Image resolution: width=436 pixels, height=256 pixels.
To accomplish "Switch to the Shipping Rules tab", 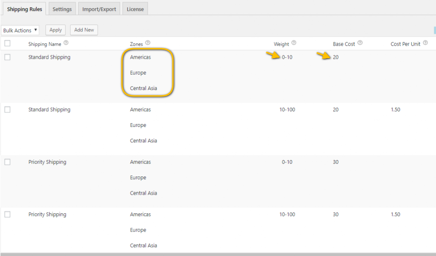I will [x=25, y=9].
